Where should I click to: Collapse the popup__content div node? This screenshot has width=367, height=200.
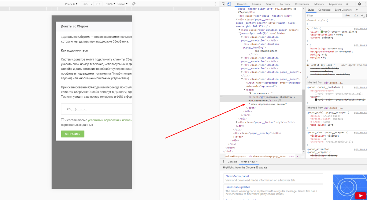(x=237, y=20)
